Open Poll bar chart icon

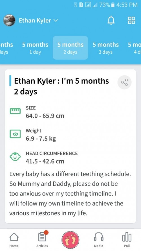tap(127, 240)
